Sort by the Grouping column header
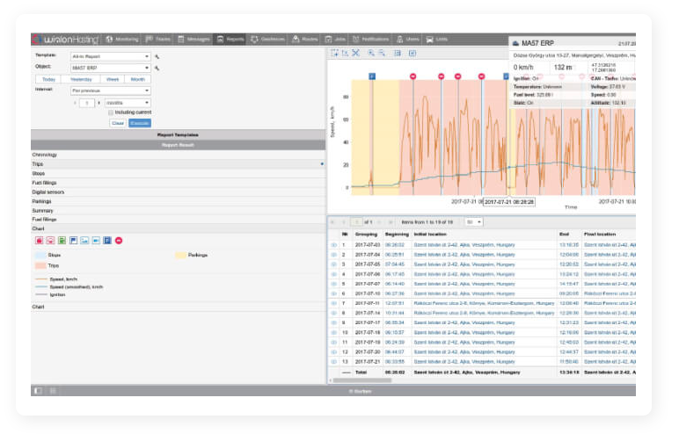The height and width of the screenshot is (434, 679). click(366, 235)
